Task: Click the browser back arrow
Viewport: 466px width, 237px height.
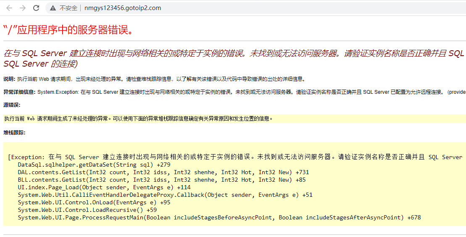Action: pyautogui.click(x=9, y=8)
